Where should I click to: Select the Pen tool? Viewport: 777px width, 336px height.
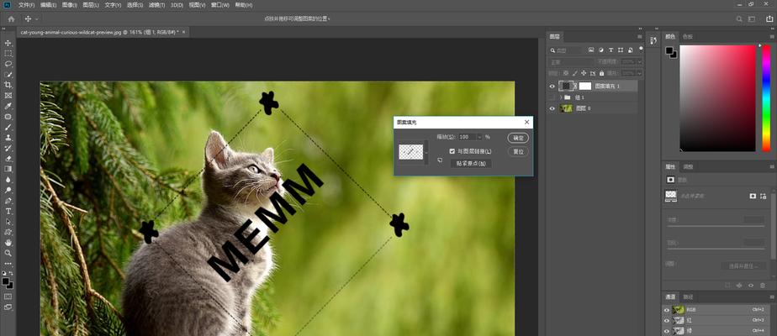coord(8,201)
